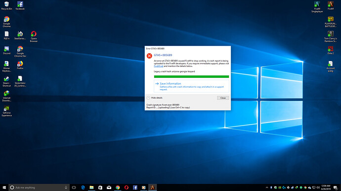Open network icon in system tray

pyautogui.click(x=314, y=188)
